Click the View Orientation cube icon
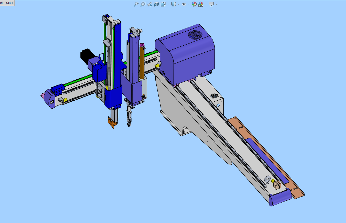 (x=163, y=4)
